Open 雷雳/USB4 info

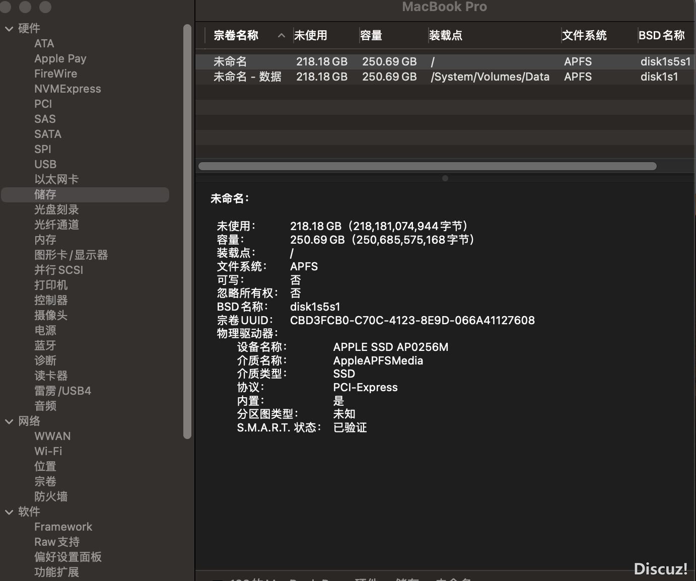click(63, 391)
